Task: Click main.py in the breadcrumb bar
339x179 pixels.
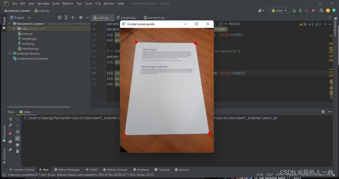Action: (x=42, y=11)
